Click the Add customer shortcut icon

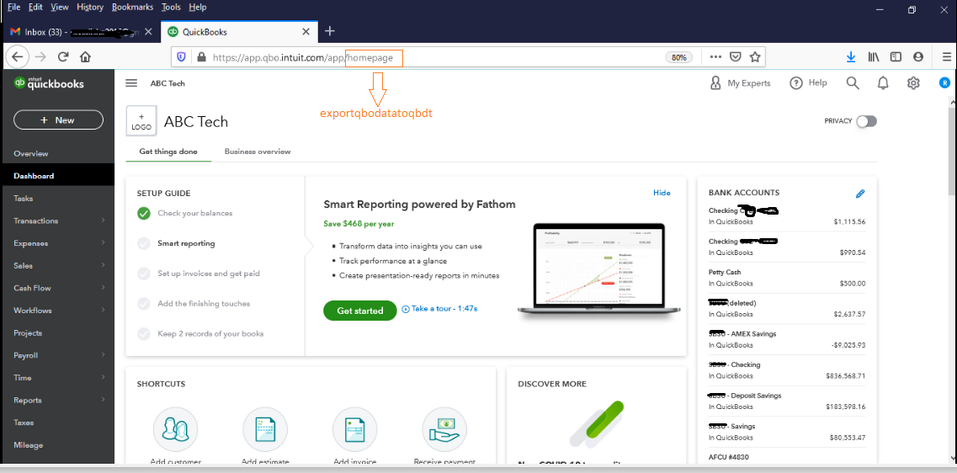pyautogui.click(x=175, y=429)
